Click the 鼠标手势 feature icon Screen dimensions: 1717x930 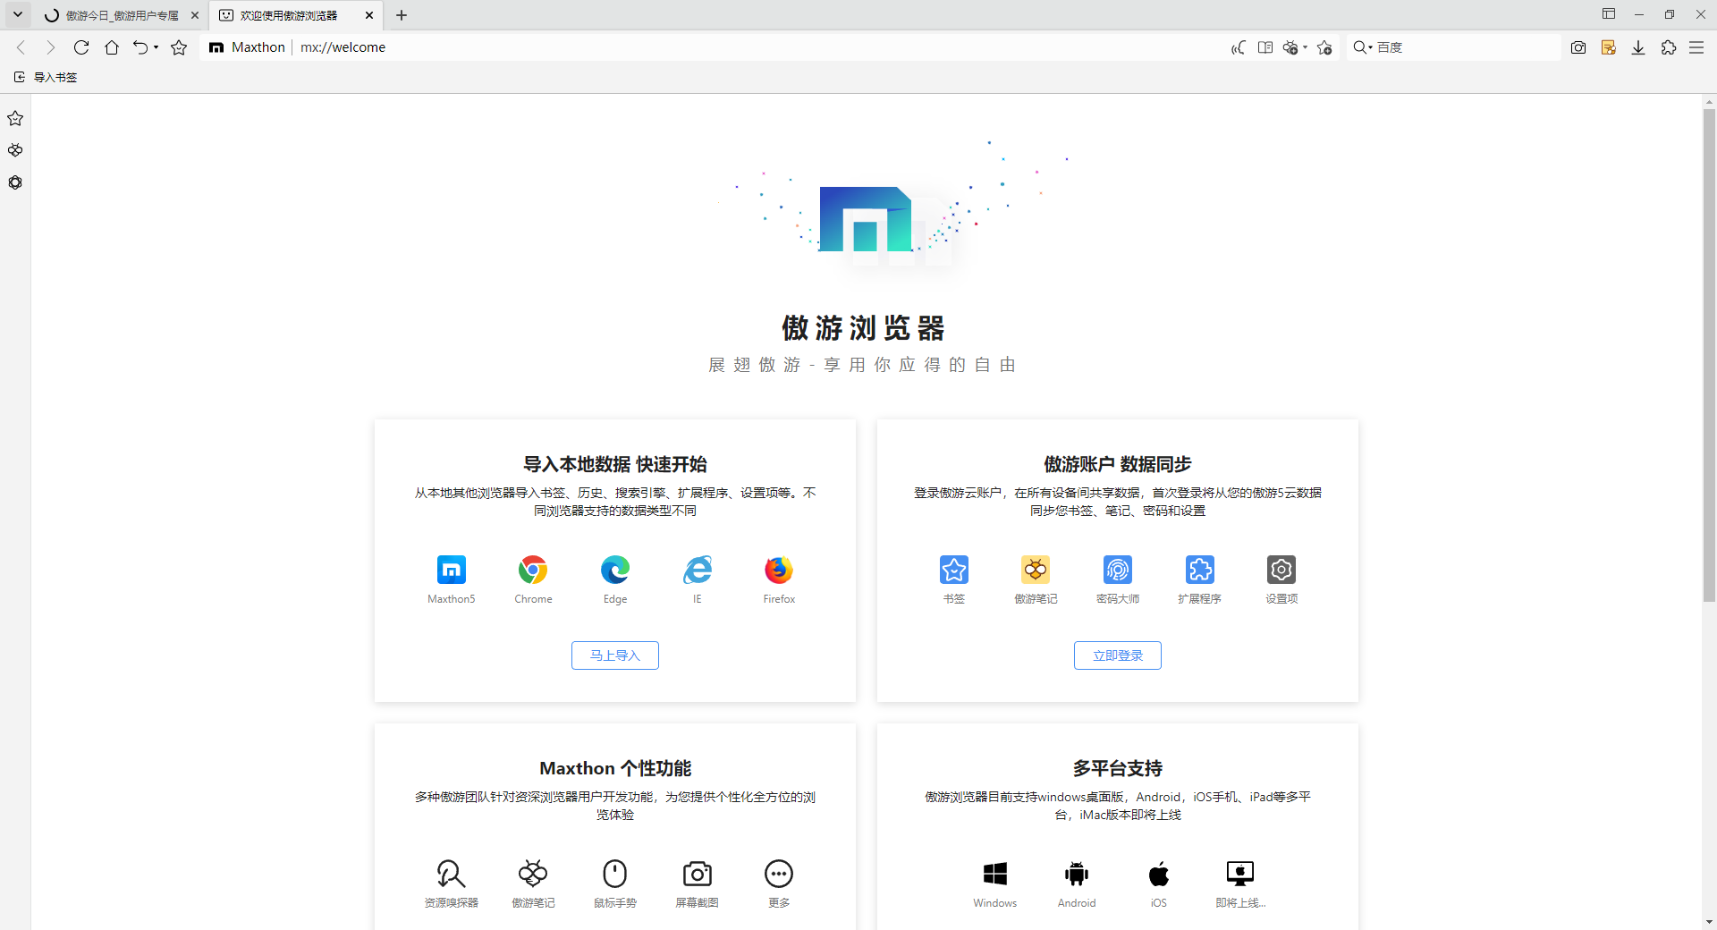click(614, 874)
